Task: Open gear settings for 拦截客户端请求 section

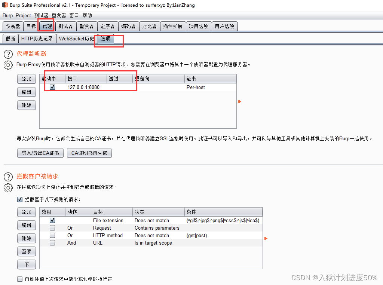Action: tap(8, 187)
